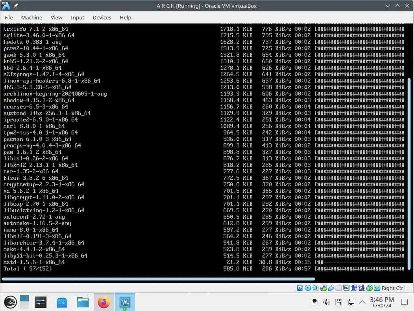Click the VirtualBox taskbar entry

coord(125,302)
